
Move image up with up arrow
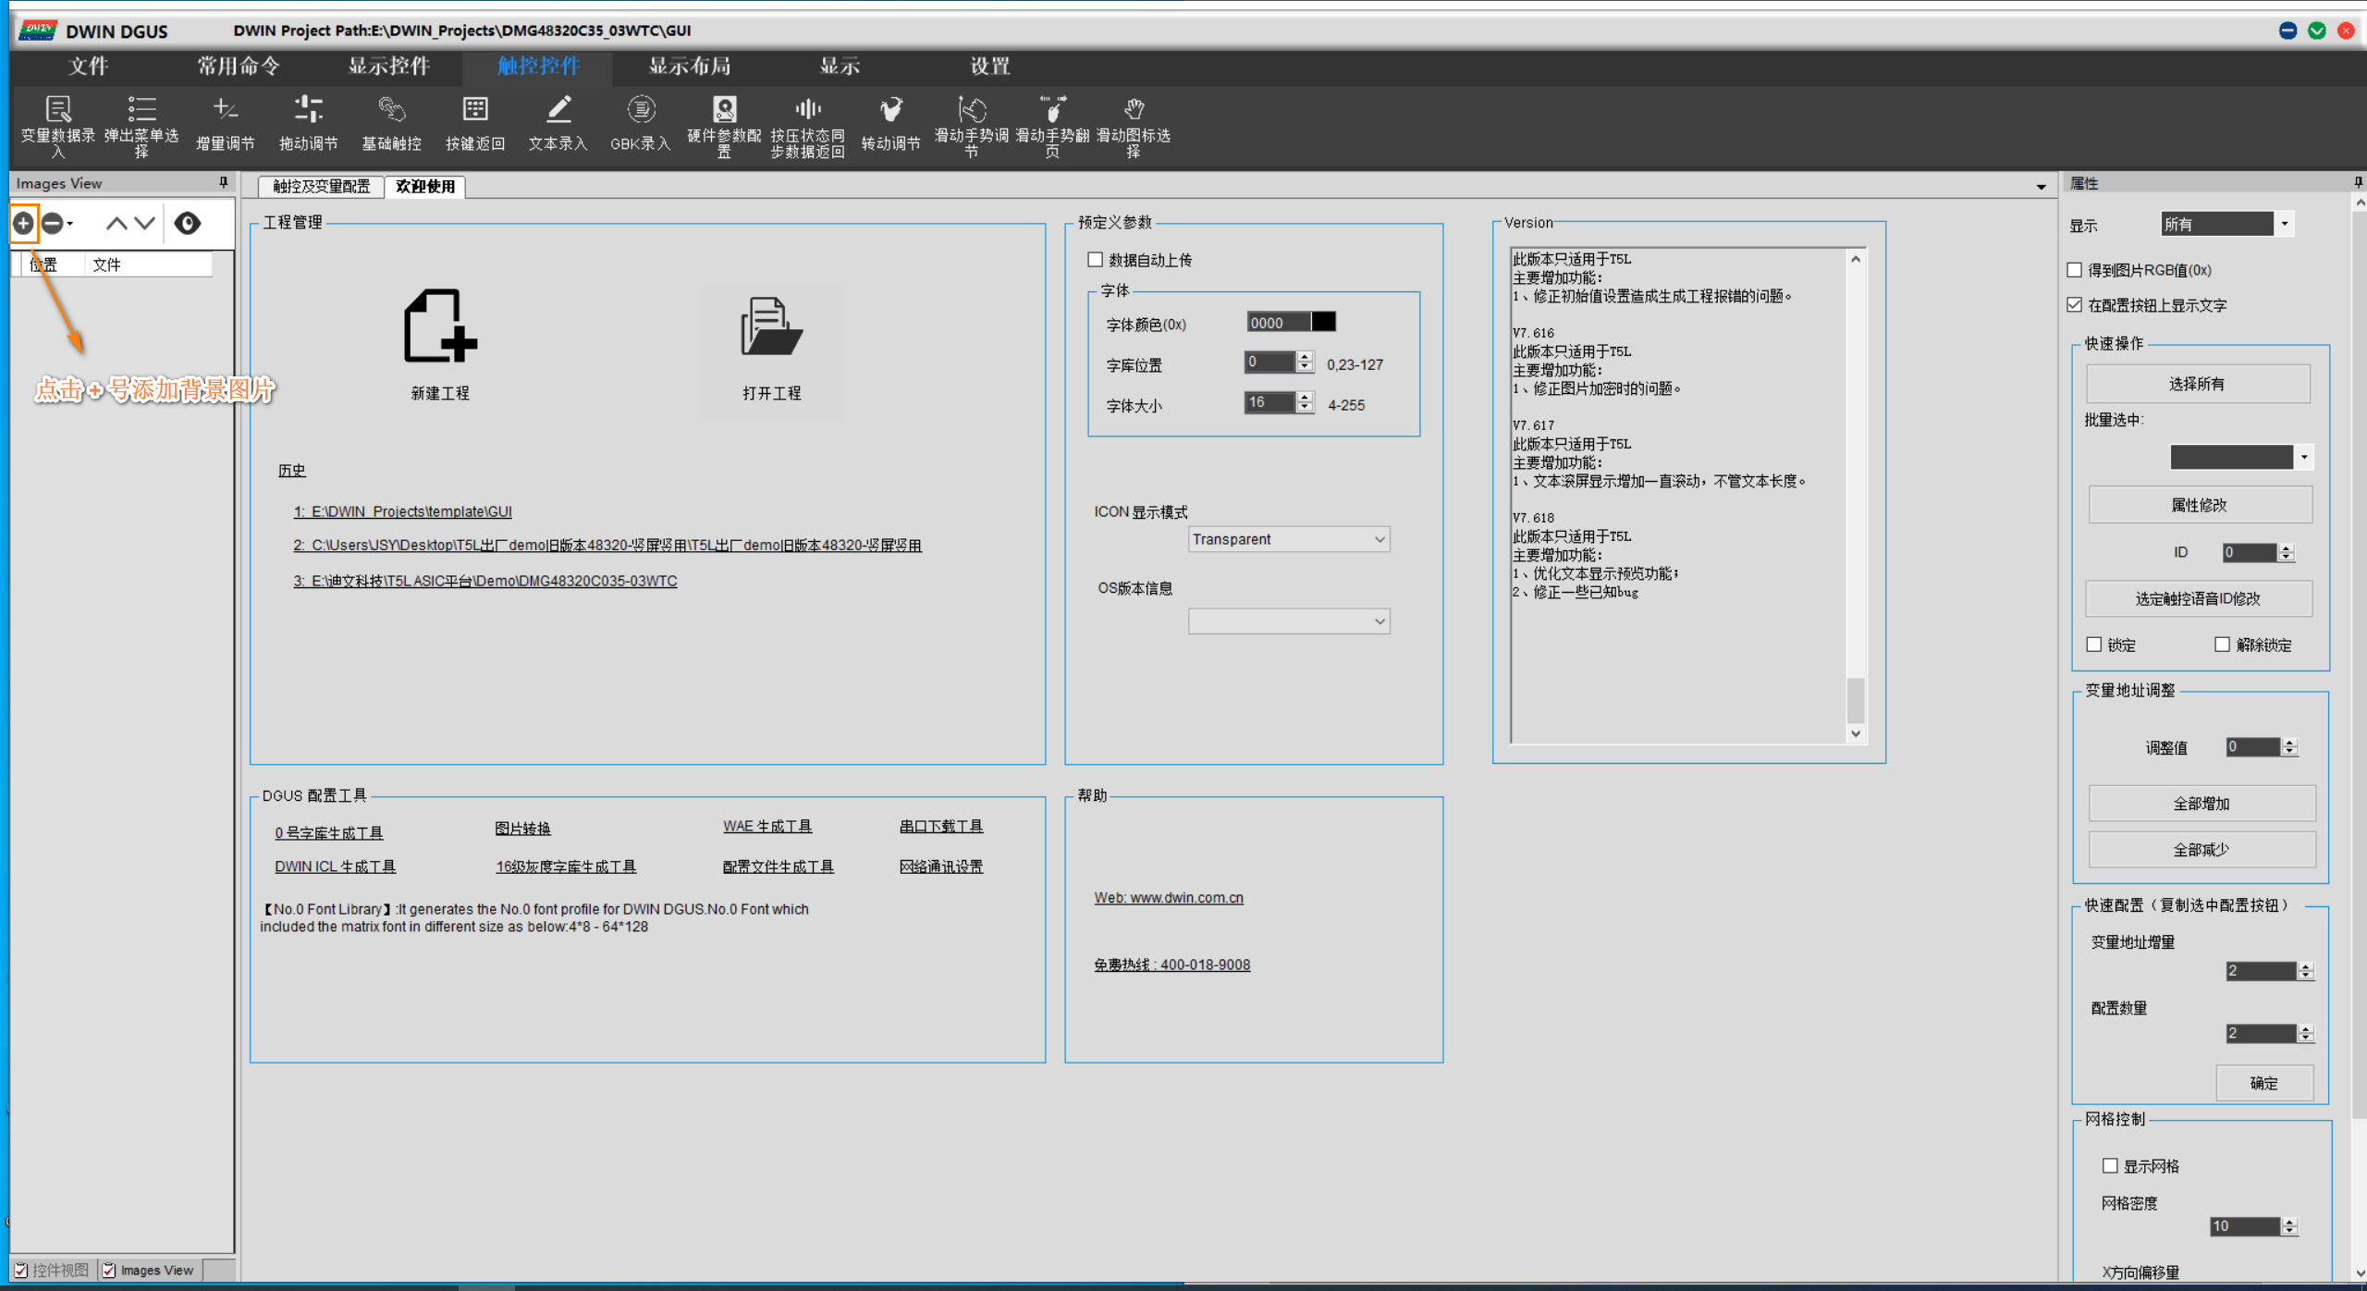click(116, 223)
